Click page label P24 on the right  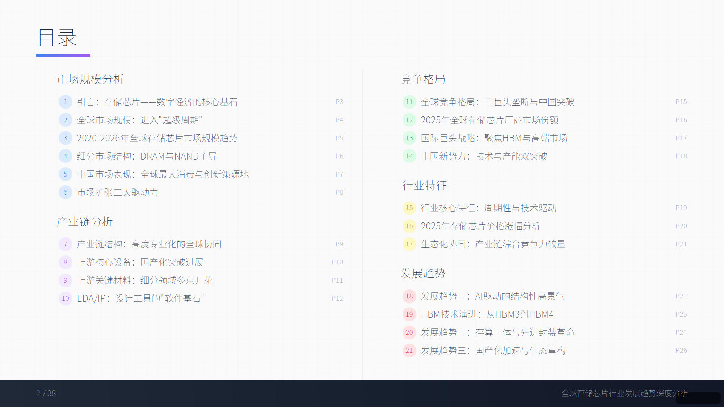pos(681,332)
